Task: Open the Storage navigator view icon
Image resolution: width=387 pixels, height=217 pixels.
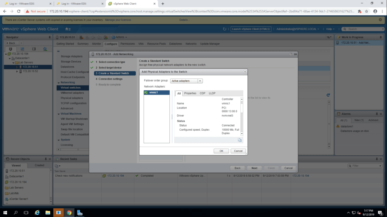Action: pos(34,49)
